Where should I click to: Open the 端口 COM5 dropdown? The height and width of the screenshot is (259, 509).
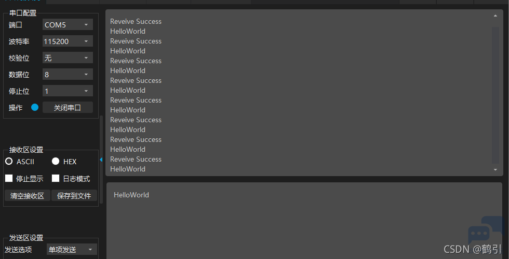pos(68,25)
